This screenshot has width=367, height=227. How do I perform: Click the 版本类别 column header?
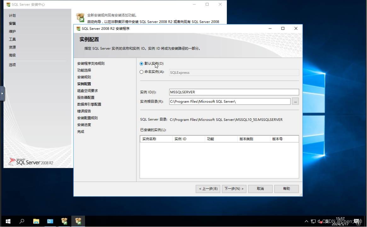coord(254,139)
